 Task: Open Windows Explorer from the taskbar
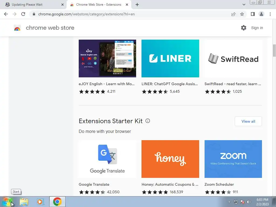24,202
